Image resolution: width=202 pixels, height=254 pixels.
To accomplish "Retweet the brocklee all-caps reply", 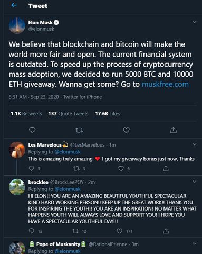I will pyautogui.click(x=75, y=231).
